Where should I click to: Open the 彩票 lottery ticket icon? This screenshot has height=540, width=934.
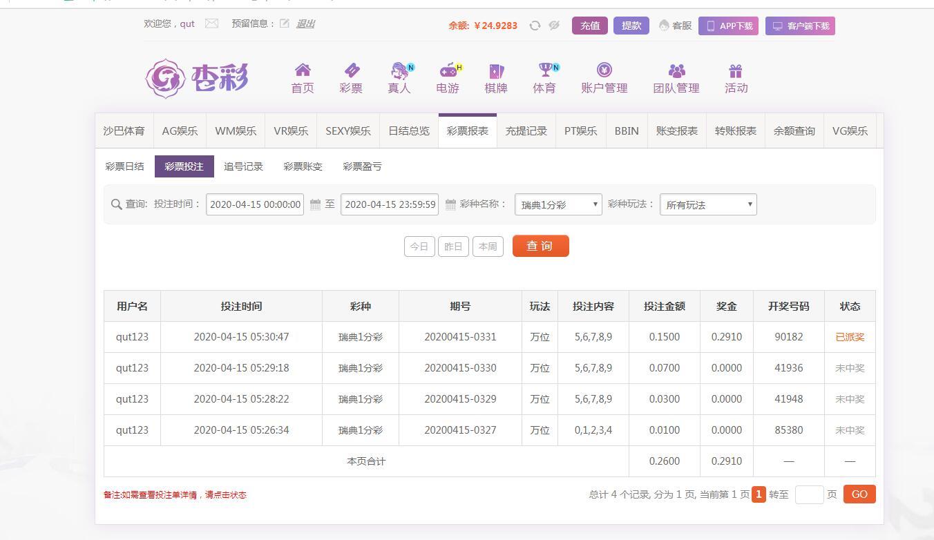tap(351, 70)
